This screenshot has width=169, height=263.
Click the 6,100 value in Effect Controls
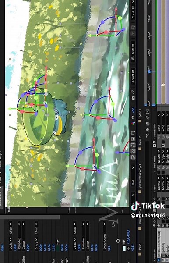point(45,248)
